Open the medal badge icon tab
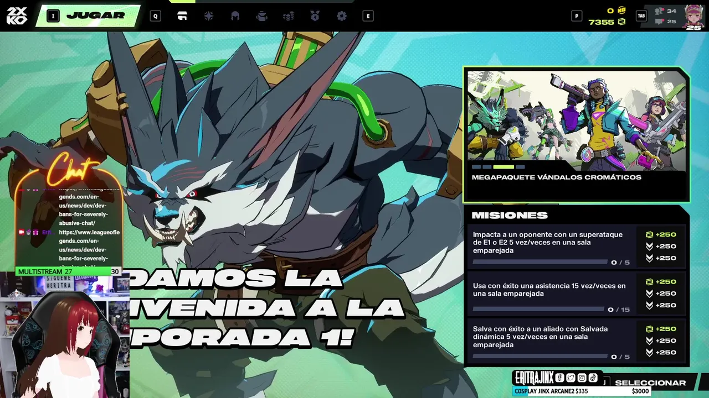Viewport: 709px width, 398px height. (x=315, y=16)
